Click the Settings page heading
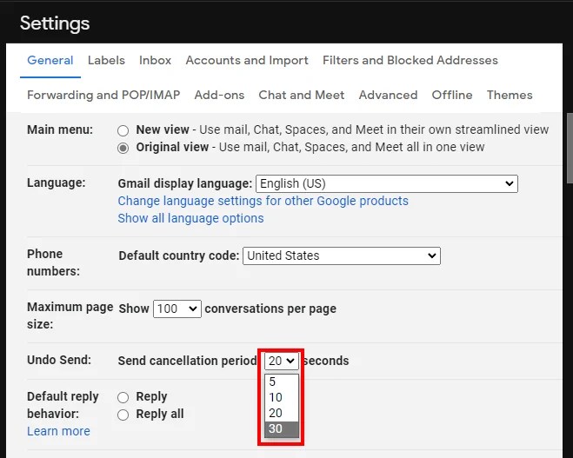The image size is (573, 458). click(x=55, y=23)
